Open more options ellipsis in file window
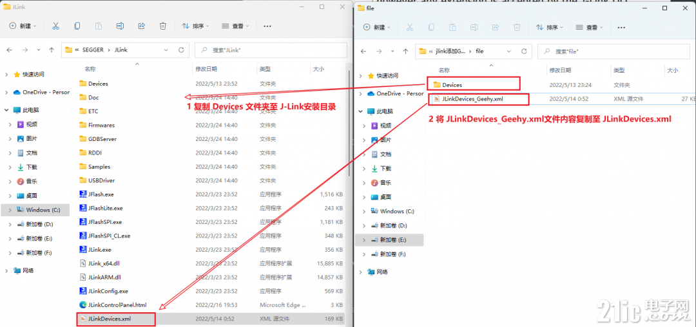696x327 pixels. coord(622,27)
